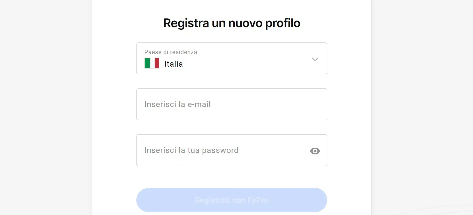Click the Registra un nuovo profilo heading
The height and width of the screenshot is (215, 473).
pos(232,23)
